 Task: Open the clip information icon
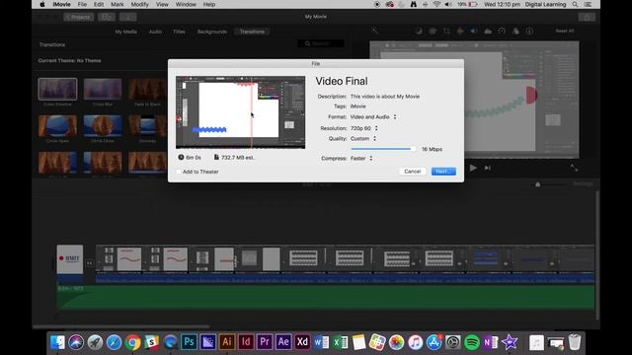pyautogui.click(x=529, y=31)
